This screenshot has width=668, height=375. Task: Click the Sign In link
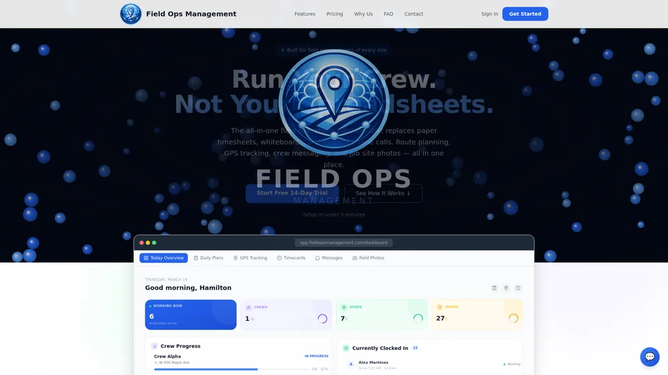point(489,14)
